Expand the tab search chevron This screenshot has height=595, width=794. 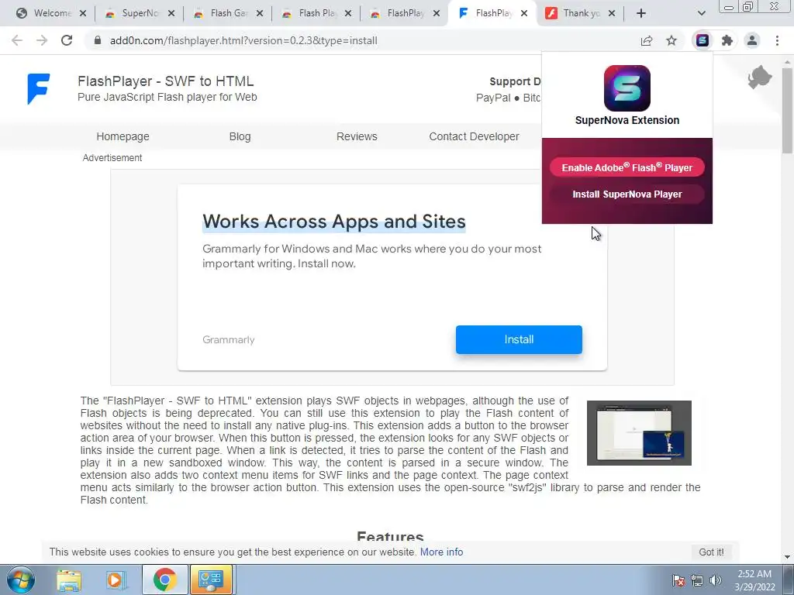pyautogui.click(x=701, y=13)
